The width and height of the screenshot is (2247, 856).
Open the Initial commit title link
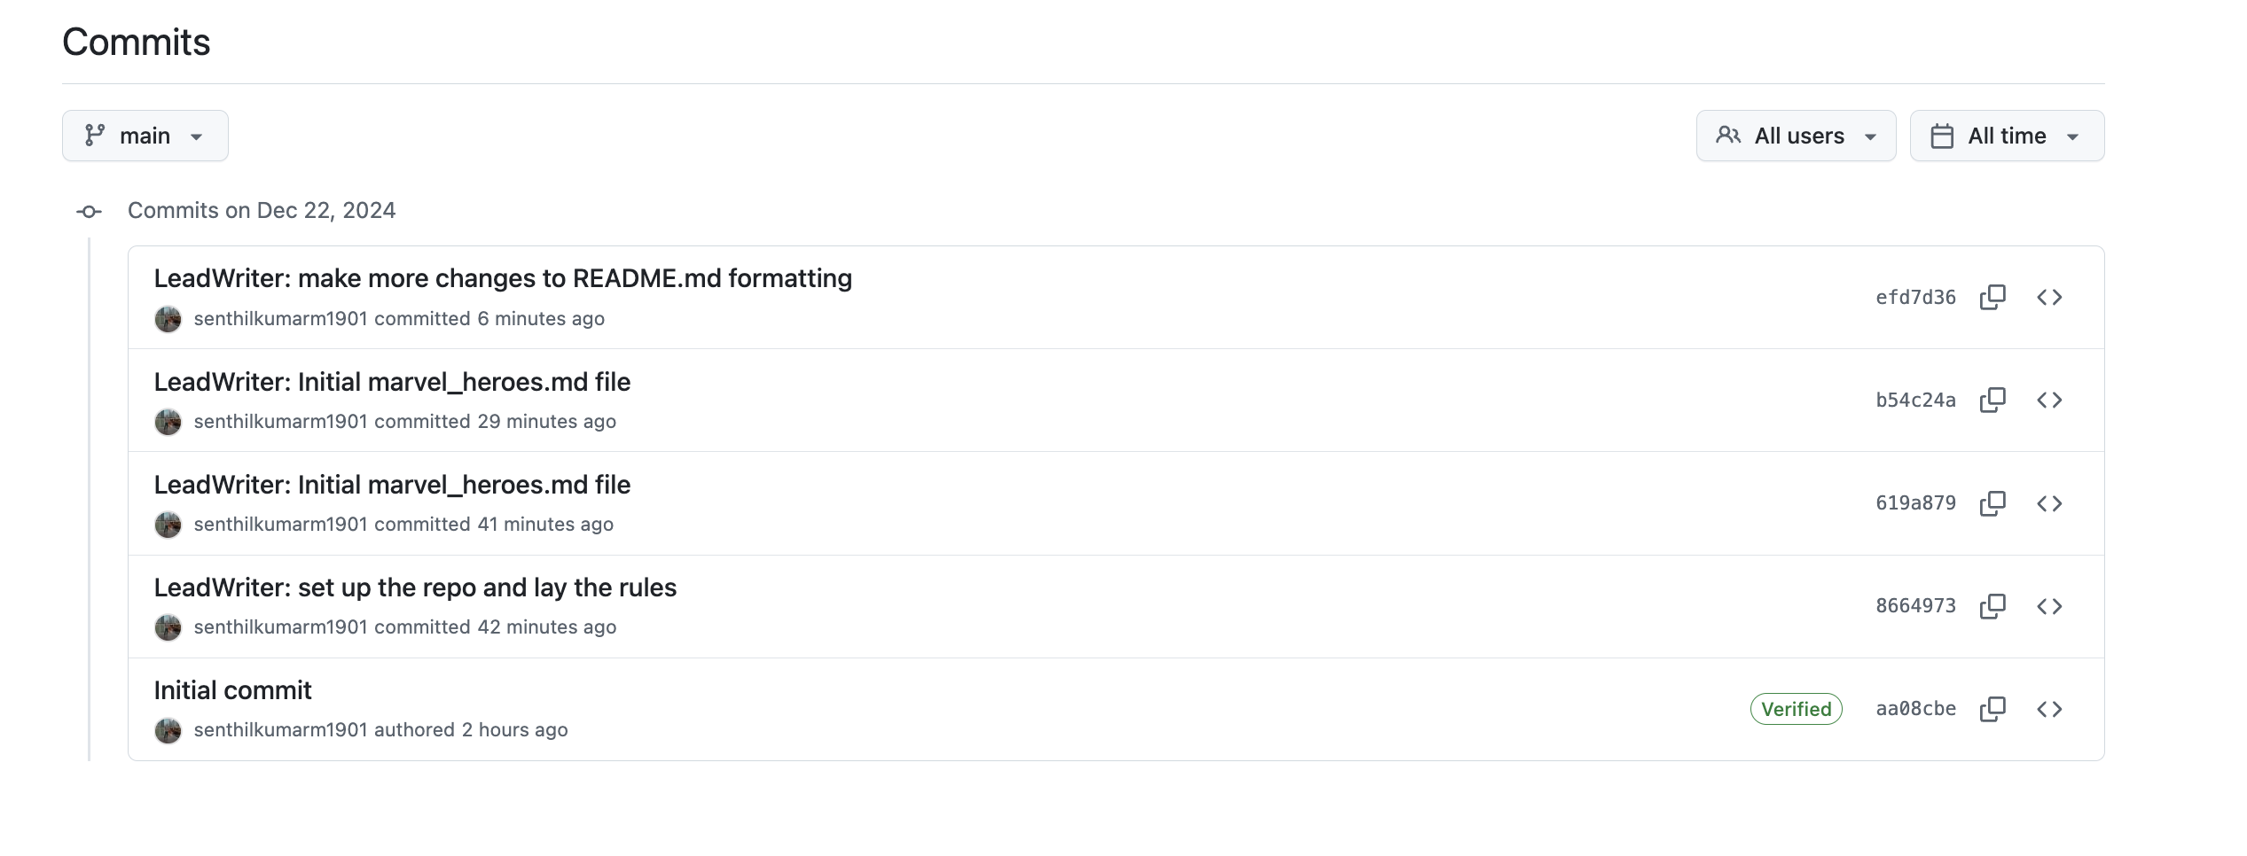[232, 690]
